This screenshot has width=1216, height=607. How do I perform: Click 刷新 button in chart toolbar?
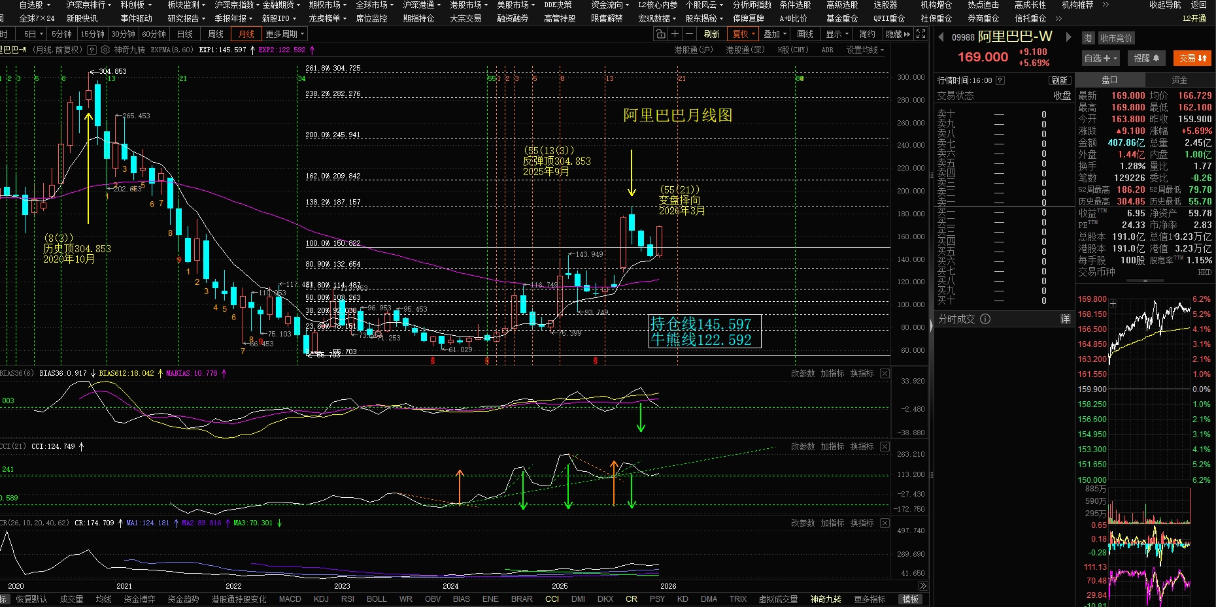(x=711, y=34)
